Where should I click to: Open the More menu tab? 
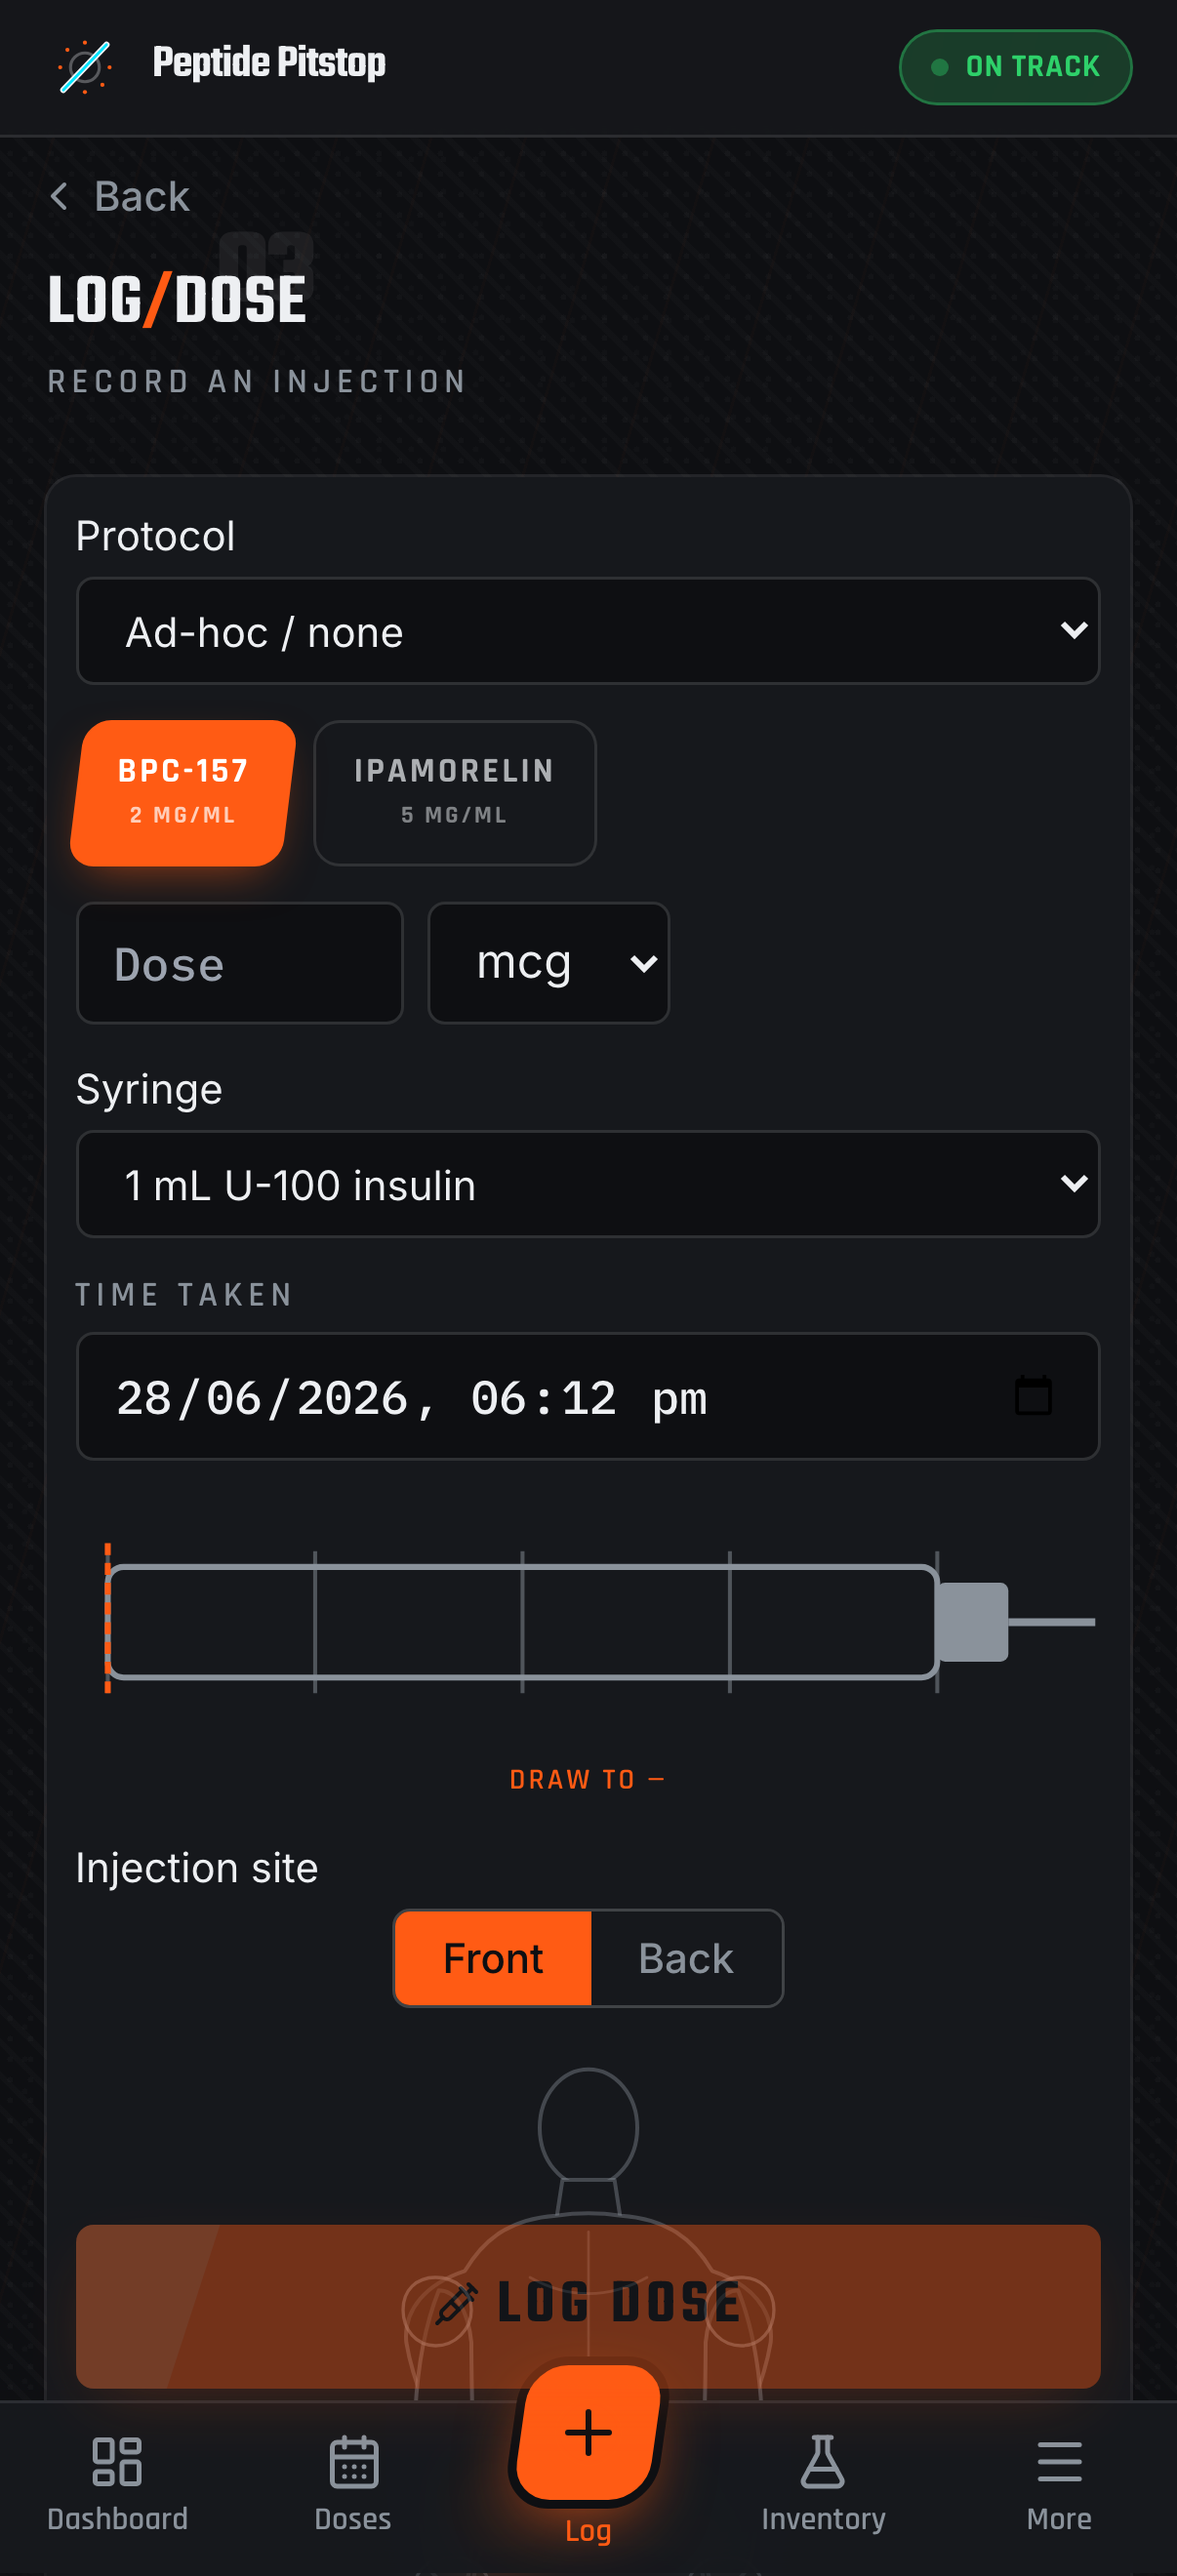point(1059,2485)
